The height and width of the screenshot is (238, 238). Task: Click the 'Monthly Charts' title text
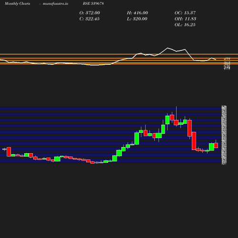pyautogui.click(x=17, y=3)
